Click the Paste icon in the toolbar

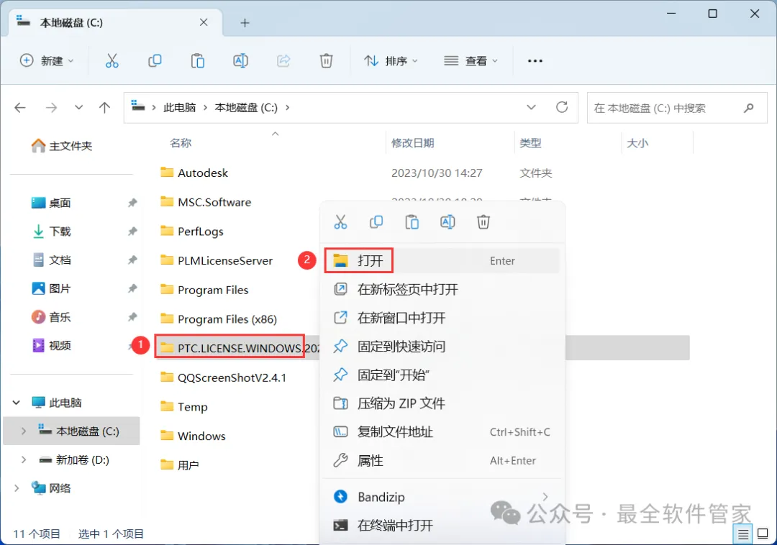(x=198, y=61)
